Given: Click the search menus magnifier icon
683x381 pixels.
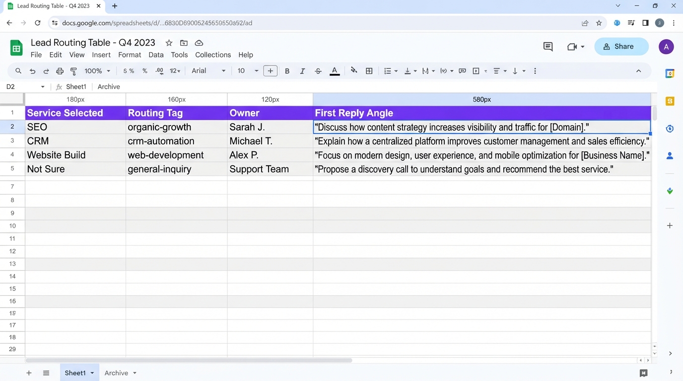Looking at the screenshot, I should click(x=18, y=71).
